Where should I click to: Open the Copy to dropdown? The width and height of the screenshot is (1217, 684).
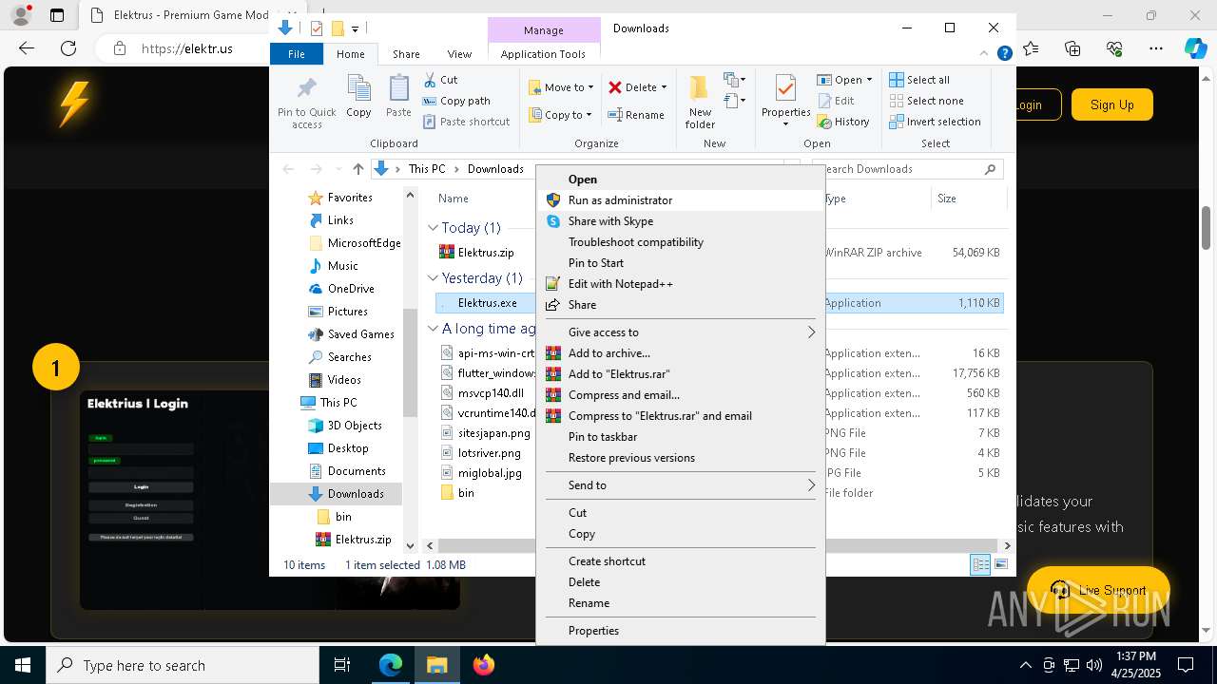(x=560, y=115)
